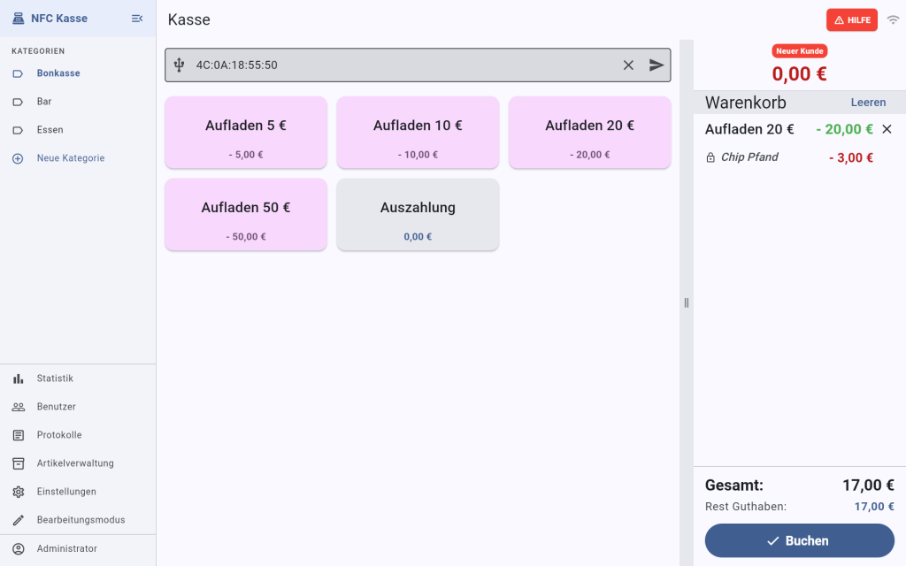Image resolution: width=906 pixels, height=566 pixels.
Task: Open Protokolle logs
Action: pos(78,435)
